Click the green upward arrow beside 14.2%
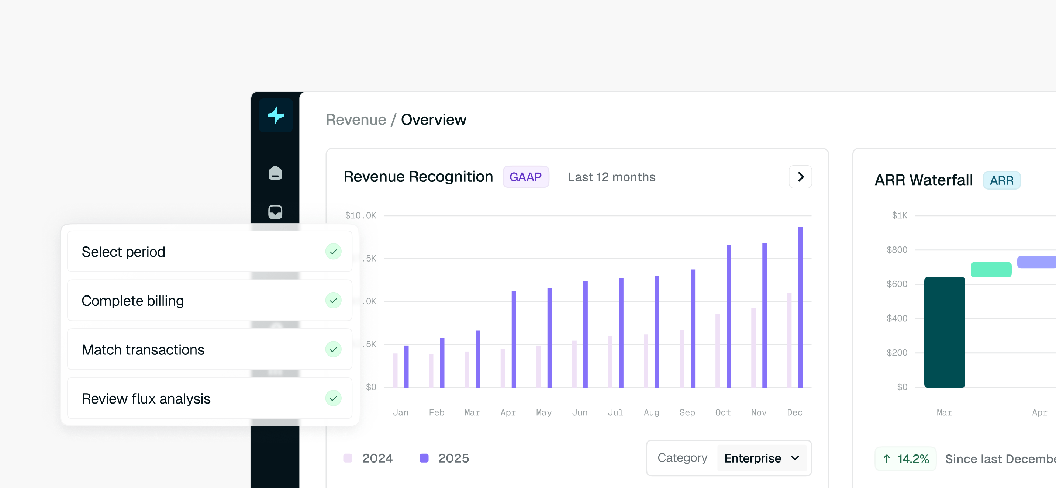 (887, 458)
